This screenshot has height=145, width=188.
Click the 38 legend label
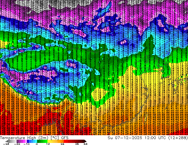coord(77,144)
